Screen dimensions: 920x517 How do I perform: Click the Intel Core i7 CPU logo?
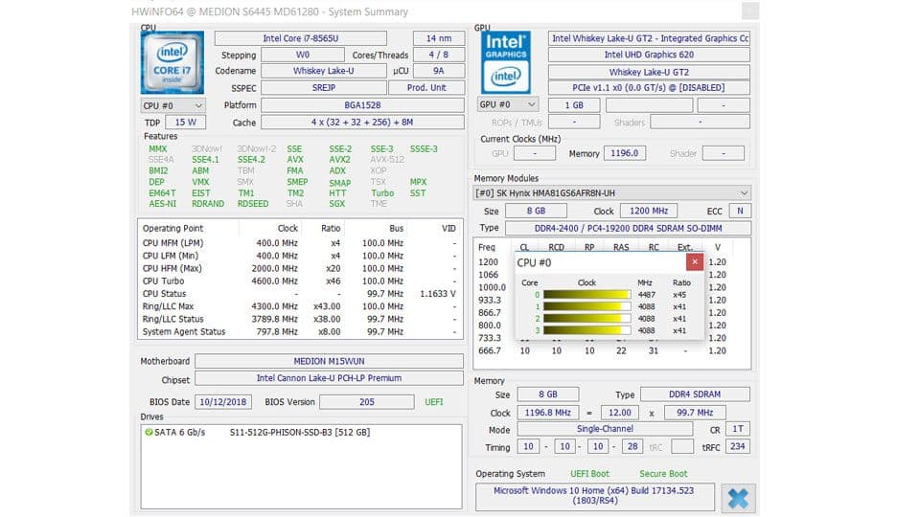point(172,63)
